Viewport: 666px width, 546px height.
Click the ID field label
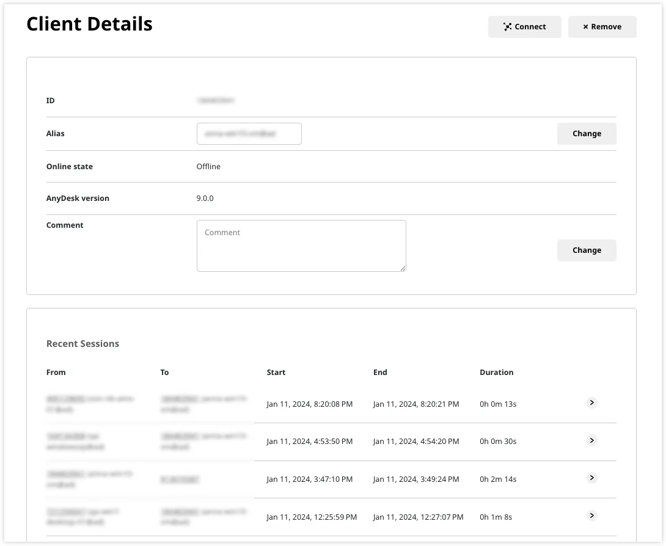pyautogui.click(x=51, y=101)
